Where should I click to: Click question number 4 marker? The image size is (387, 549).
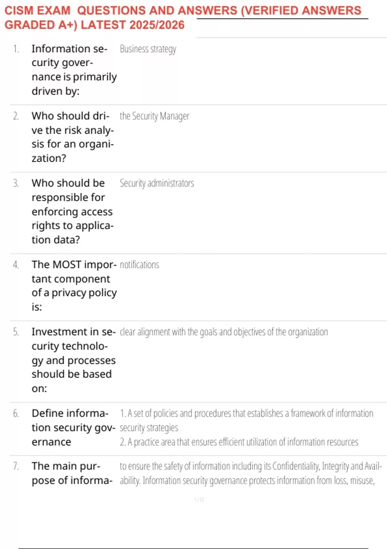tap(16, 265)
